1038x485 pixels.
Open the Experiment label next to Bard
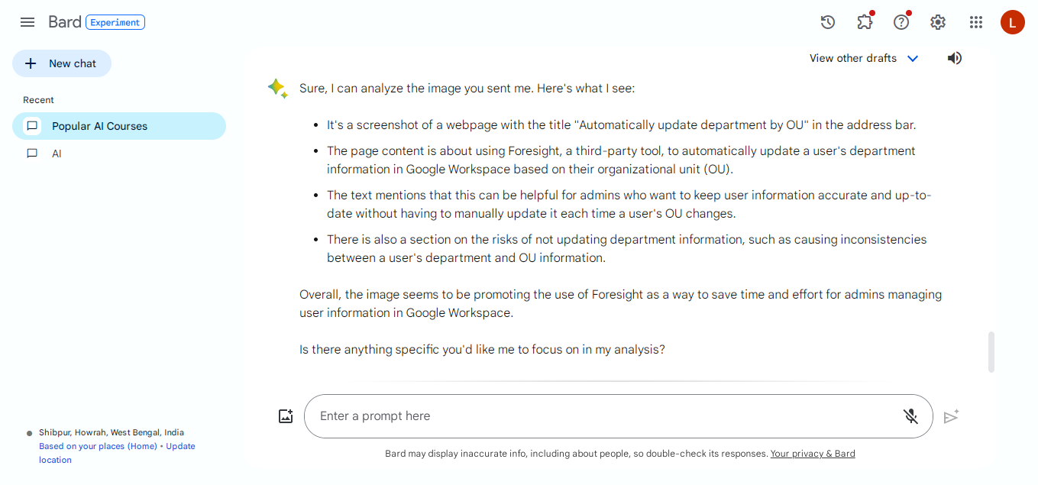tap(115, 22)
